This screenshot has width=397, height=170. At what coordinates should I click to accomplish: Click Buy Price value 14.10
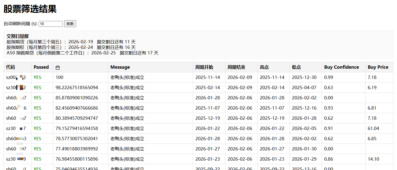click(x=374, y=159)
